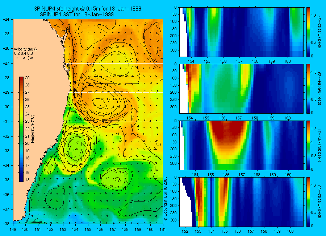The width and height of the screenshot is (326, 236).
Task: Click the 161 longitude label on the map axis
Action: pyautogui.click(x=163, y=229)
